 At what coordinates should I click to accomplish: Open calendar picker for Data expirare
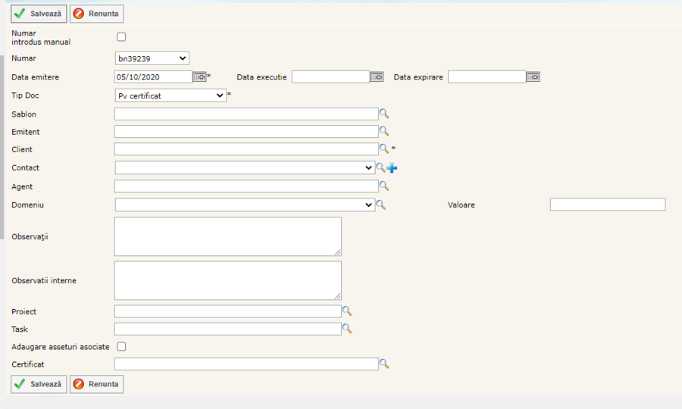pyautogui.click(x=533, y=76)
